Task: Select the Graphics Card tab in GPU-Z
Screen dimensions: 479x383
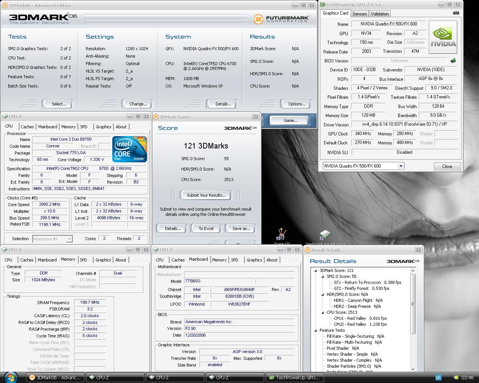Action: 336,13
